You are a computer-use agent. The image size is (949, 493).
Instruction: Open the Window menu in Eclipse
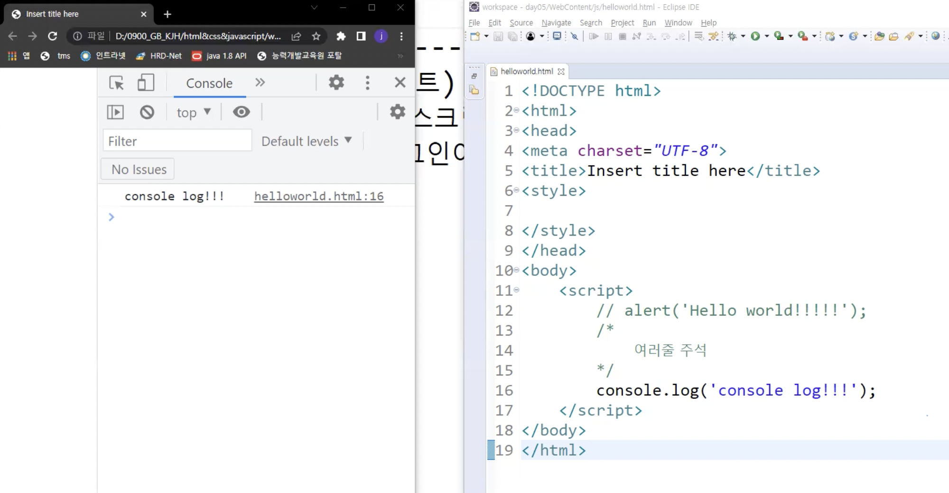pyautogui.click(x=678, y=23)
